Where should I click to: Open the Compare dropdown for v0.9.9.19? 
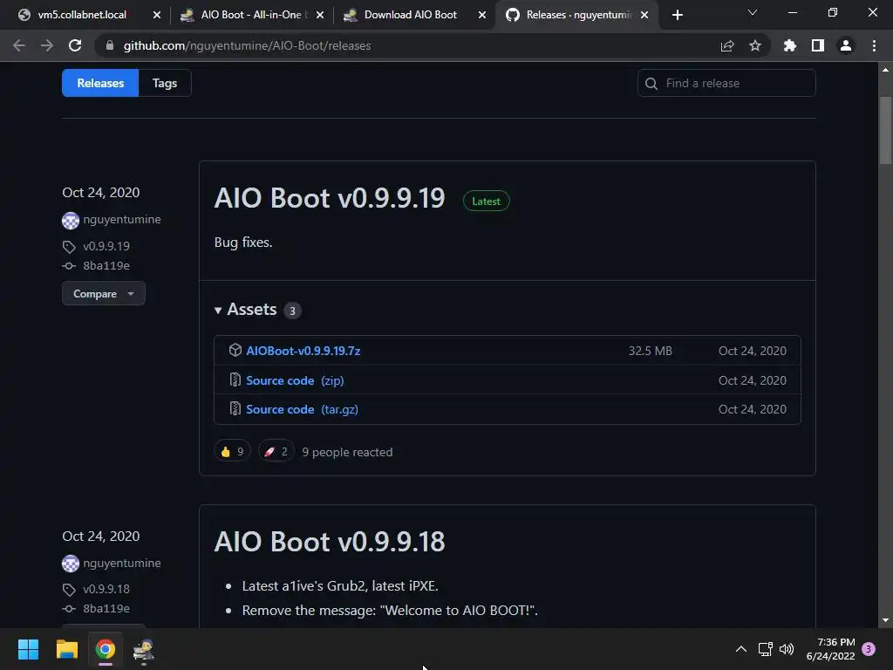(103, 294)
